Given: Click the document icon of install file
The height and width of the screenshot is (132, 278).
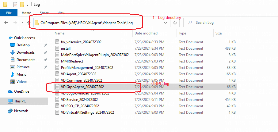Looking at the screenshot, I should coord(57,48).
